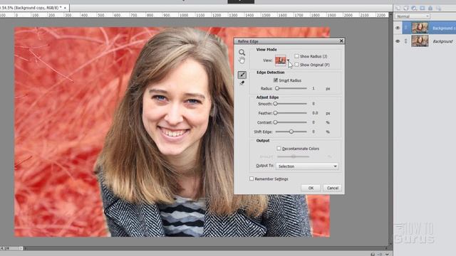
Task: Select the Hand tool in Refine Edge
Action: [242, 60]
